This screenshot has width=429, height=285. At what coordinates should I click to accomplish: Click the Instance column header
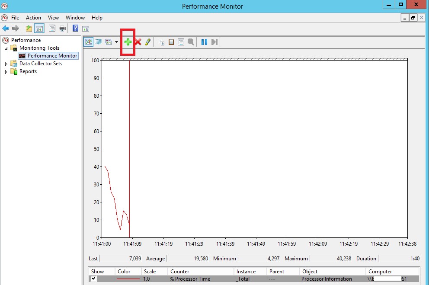click(x=250, y=271)
